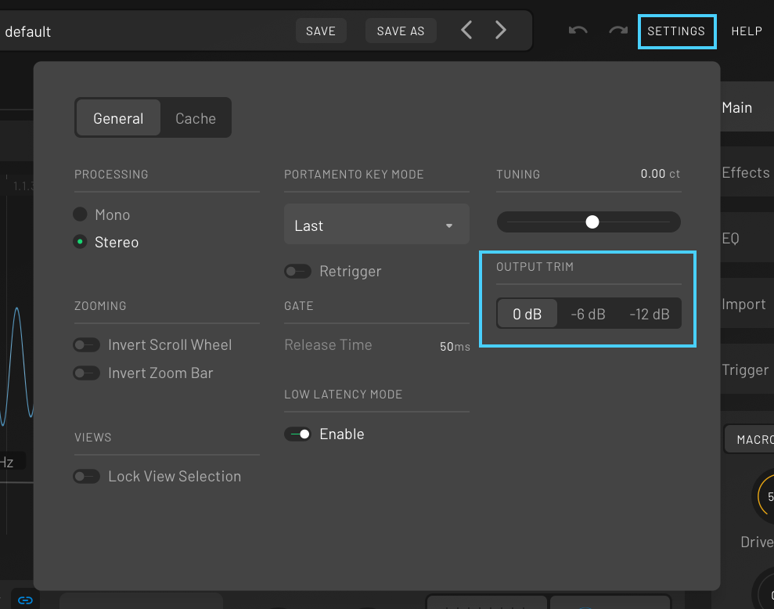Viewport: 774px width, 609px height.
Task: Select the General tab
Action: (x=118, y=118)
